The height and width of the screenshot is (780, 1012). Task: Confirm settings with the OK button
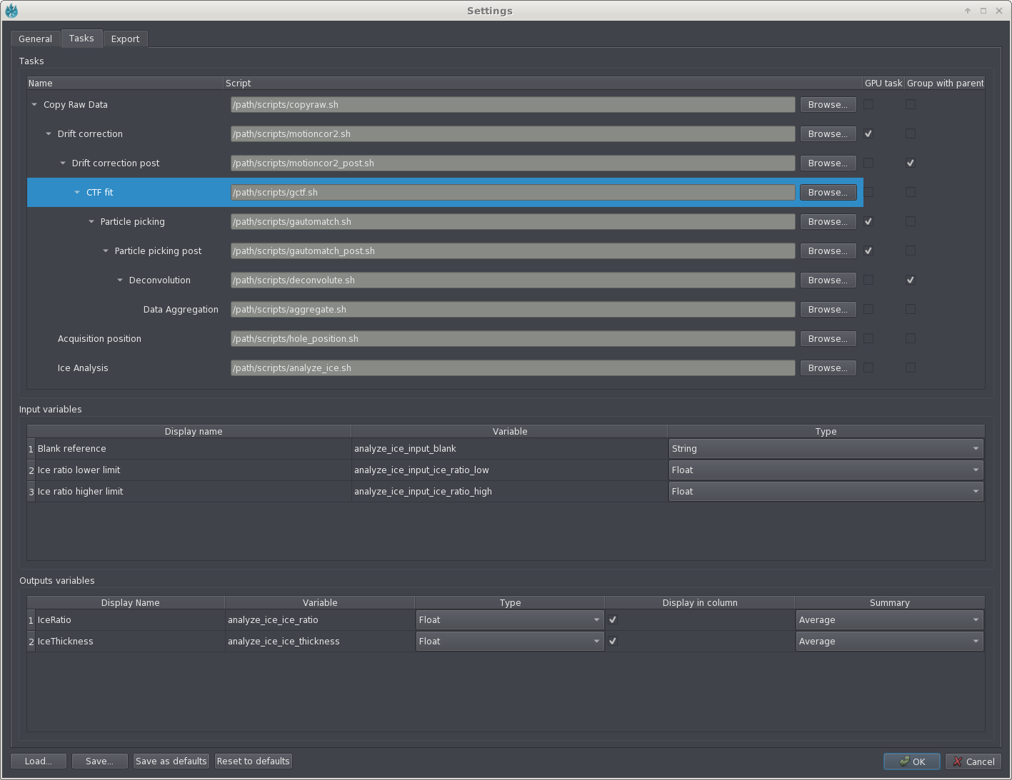pyautogui.click(x=911, y=761)
